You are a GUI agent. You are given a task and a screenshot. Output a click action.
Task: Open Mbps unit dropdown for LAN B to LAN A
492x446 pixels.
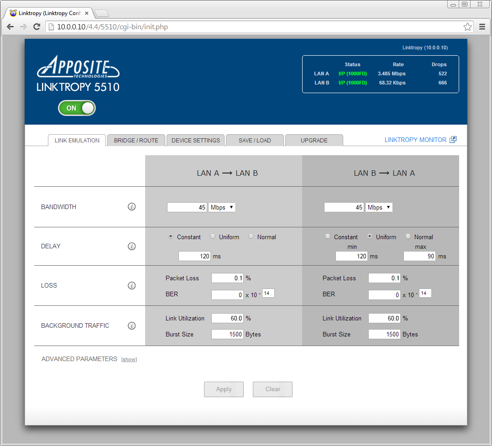379,207
